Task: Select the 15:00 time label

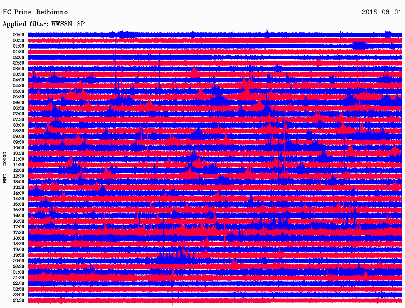Action: [x=18, y=204]
